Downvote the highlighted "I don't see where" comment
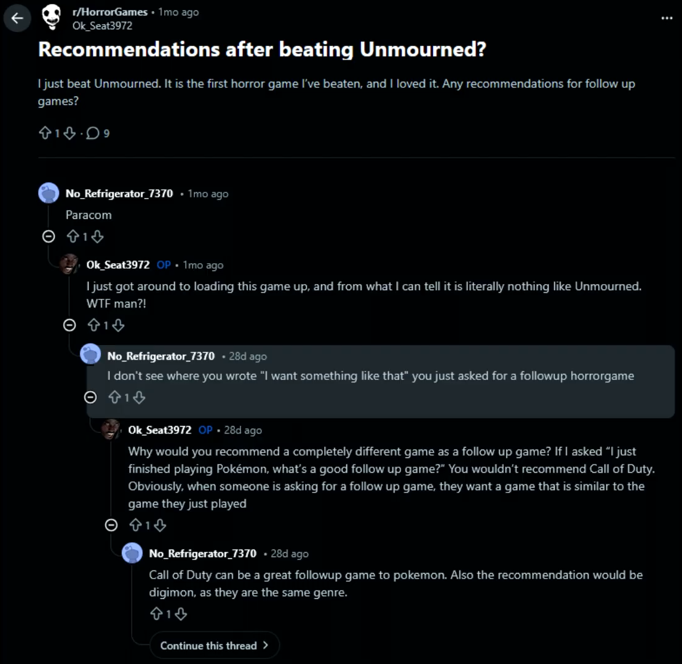This screenshot has height=664, width=682. (x=139, y=398)
